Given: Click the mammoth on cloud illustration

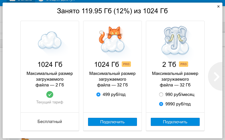Looking at the screenshot, I should click(175, 41).
